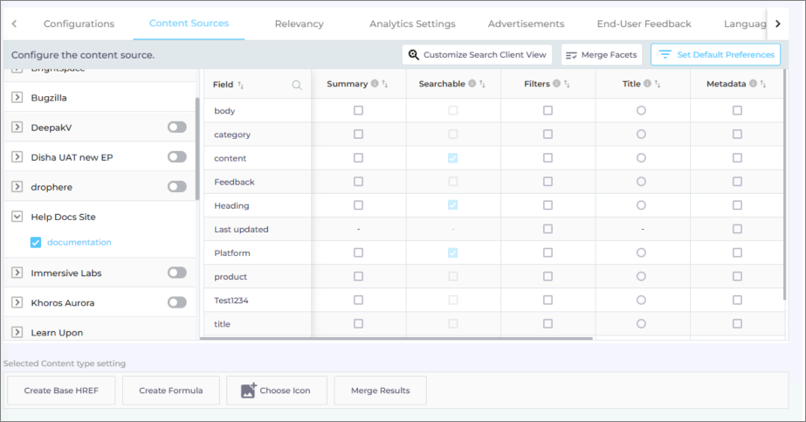Expand the Bugzilla content source
806x422 pixels.
[x=17, y=98]
